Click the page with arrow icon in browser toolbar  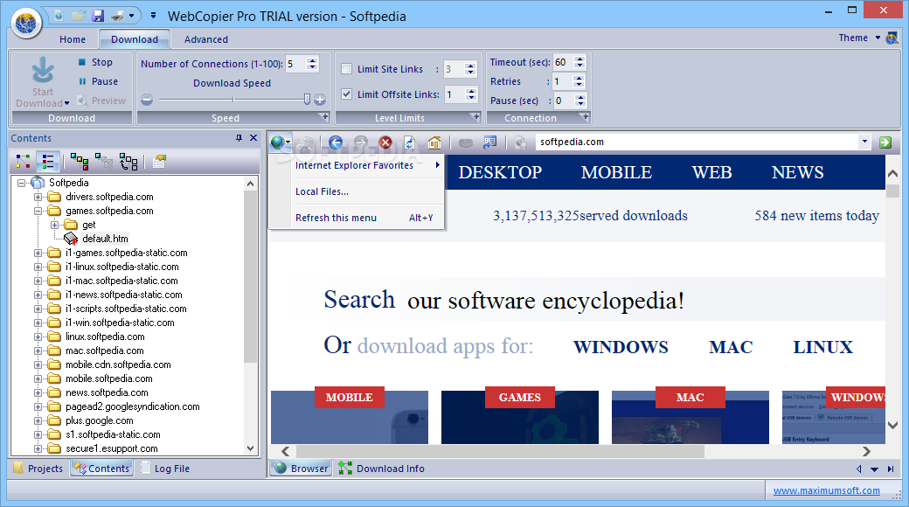[x=489, y=142]
